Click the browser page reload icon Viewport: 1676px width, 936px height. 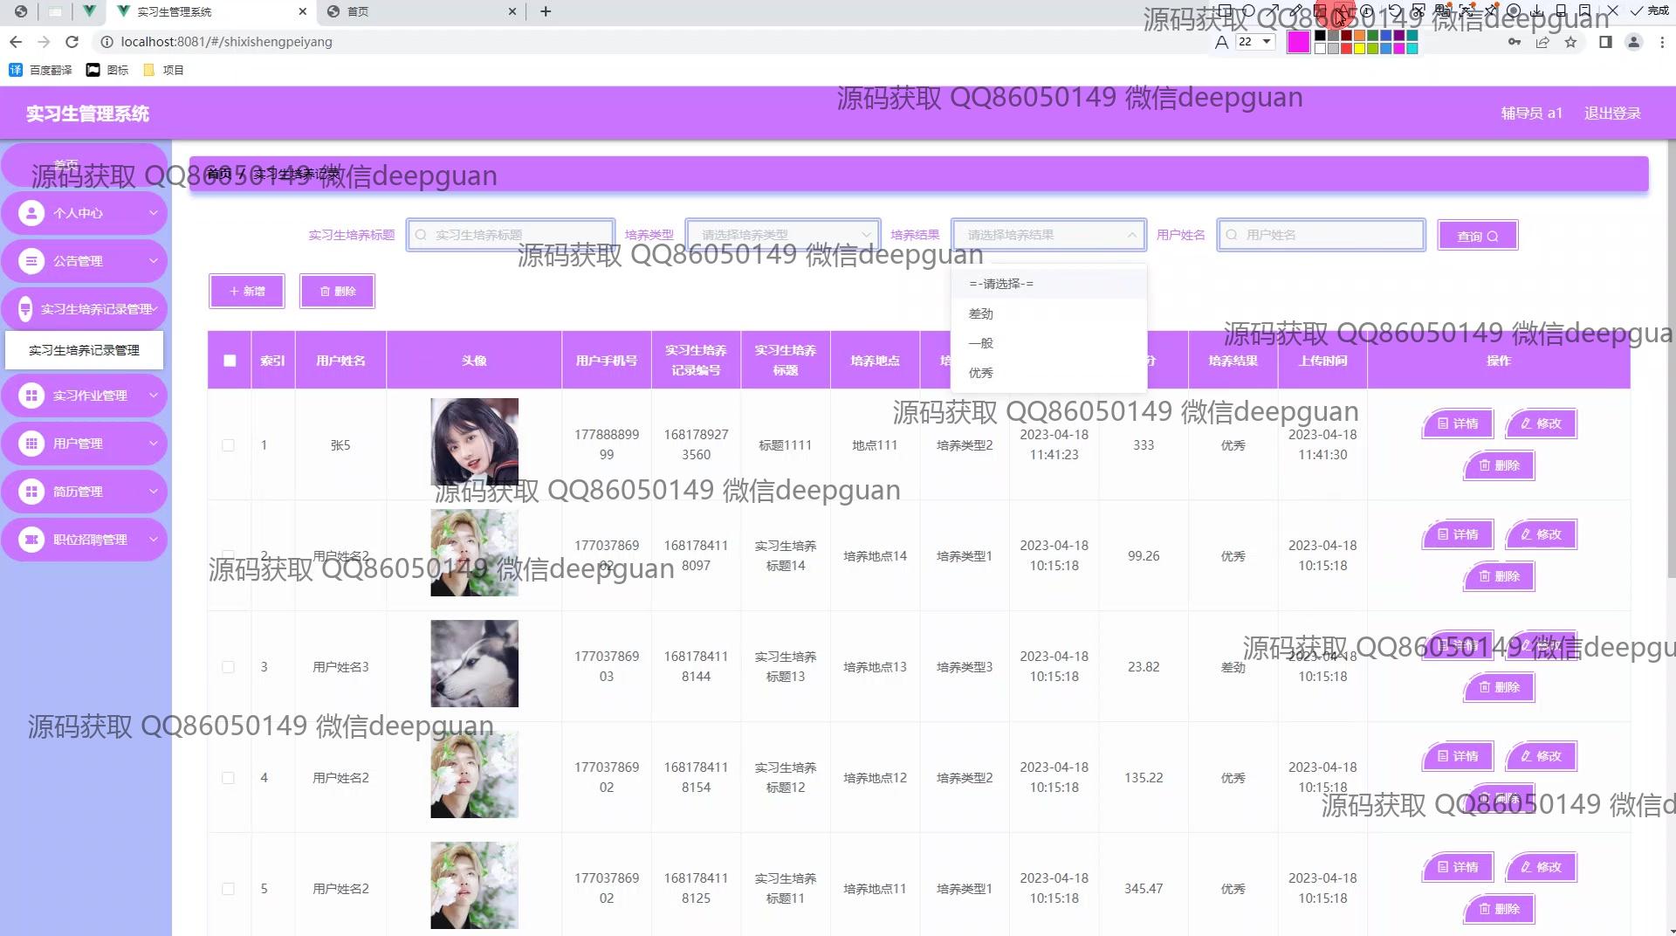point(72,42)
